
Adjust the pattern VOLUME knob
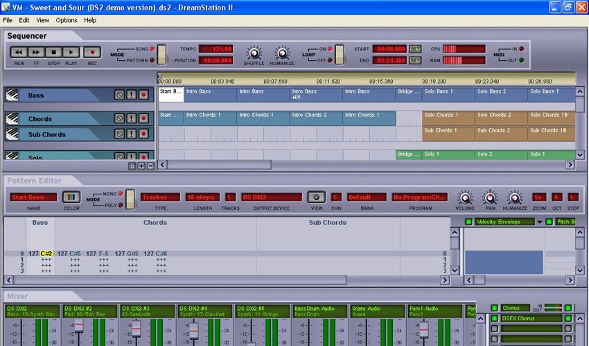(x=465, y=198)
